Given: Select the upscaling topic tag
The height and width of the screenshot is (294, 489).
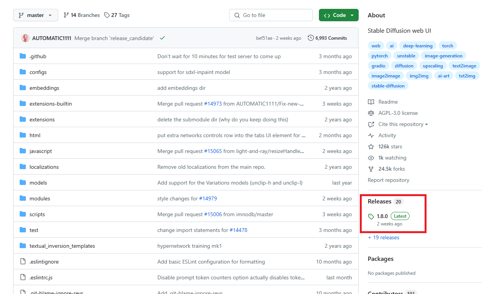Looking at the screenshot, I should [x=433, y=66].
